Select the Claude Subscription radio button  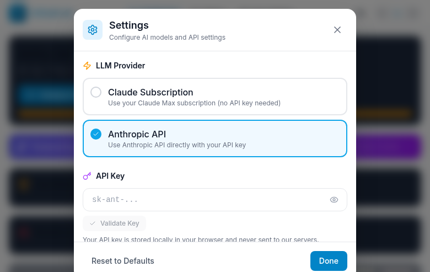coord(96,92)
